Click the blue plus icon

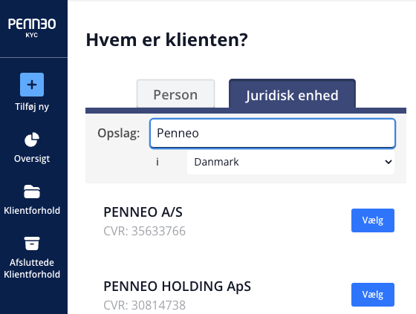click(x=32, y=85)
